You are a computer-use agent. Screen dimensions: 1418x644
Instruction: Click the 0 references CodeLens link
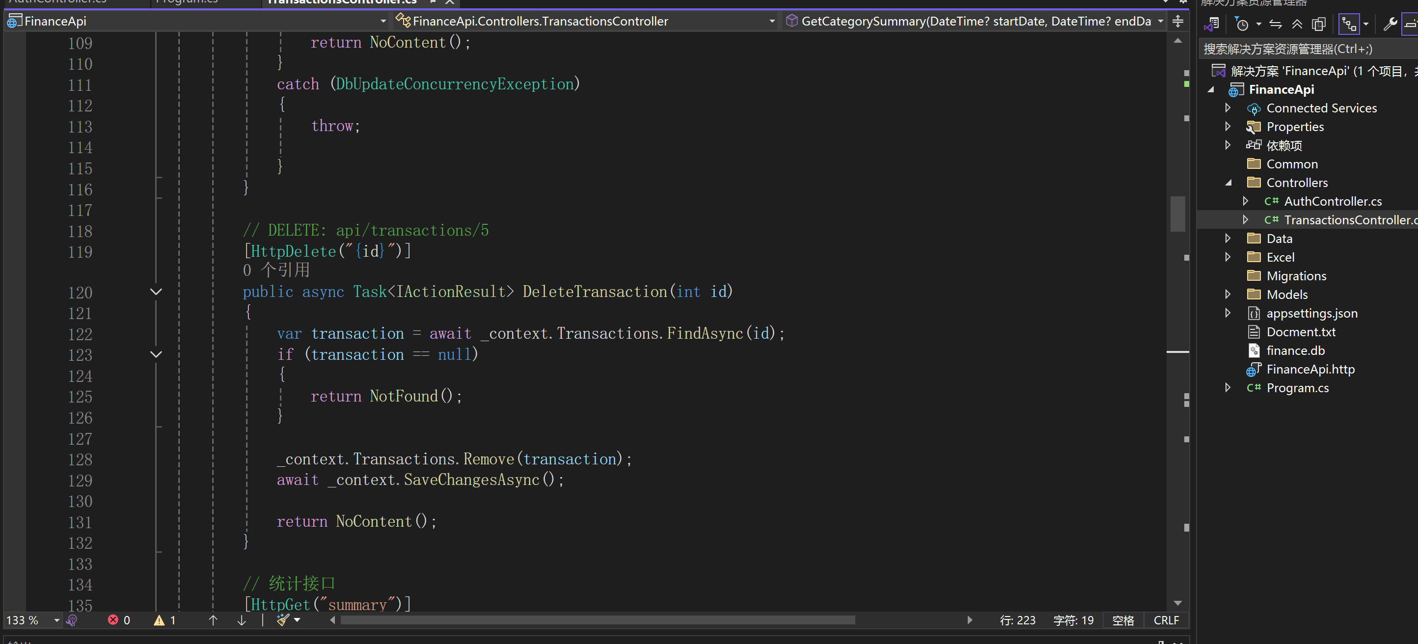pos(276,269)
